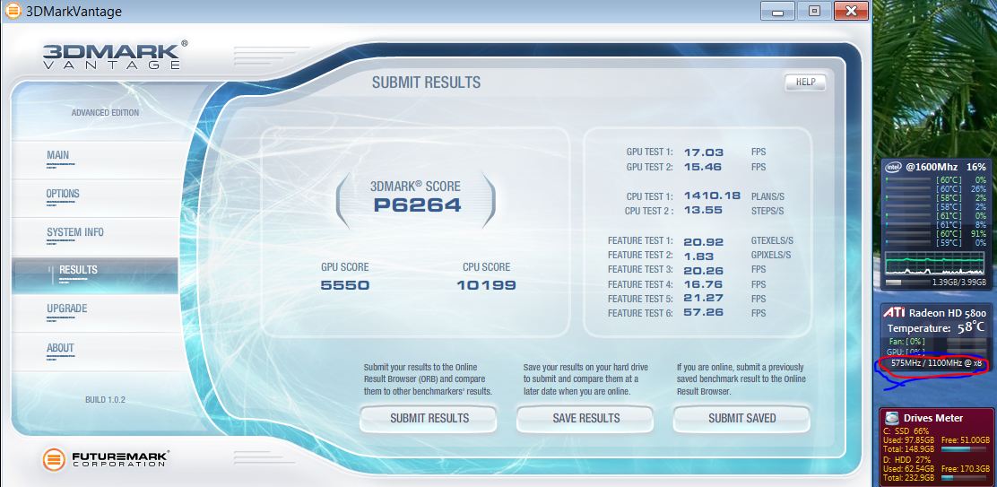Select the RESULTS menu item

[95, 275]
